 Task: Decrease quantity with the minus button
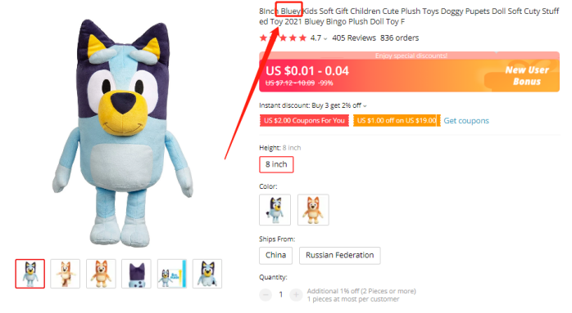(266, 295)
